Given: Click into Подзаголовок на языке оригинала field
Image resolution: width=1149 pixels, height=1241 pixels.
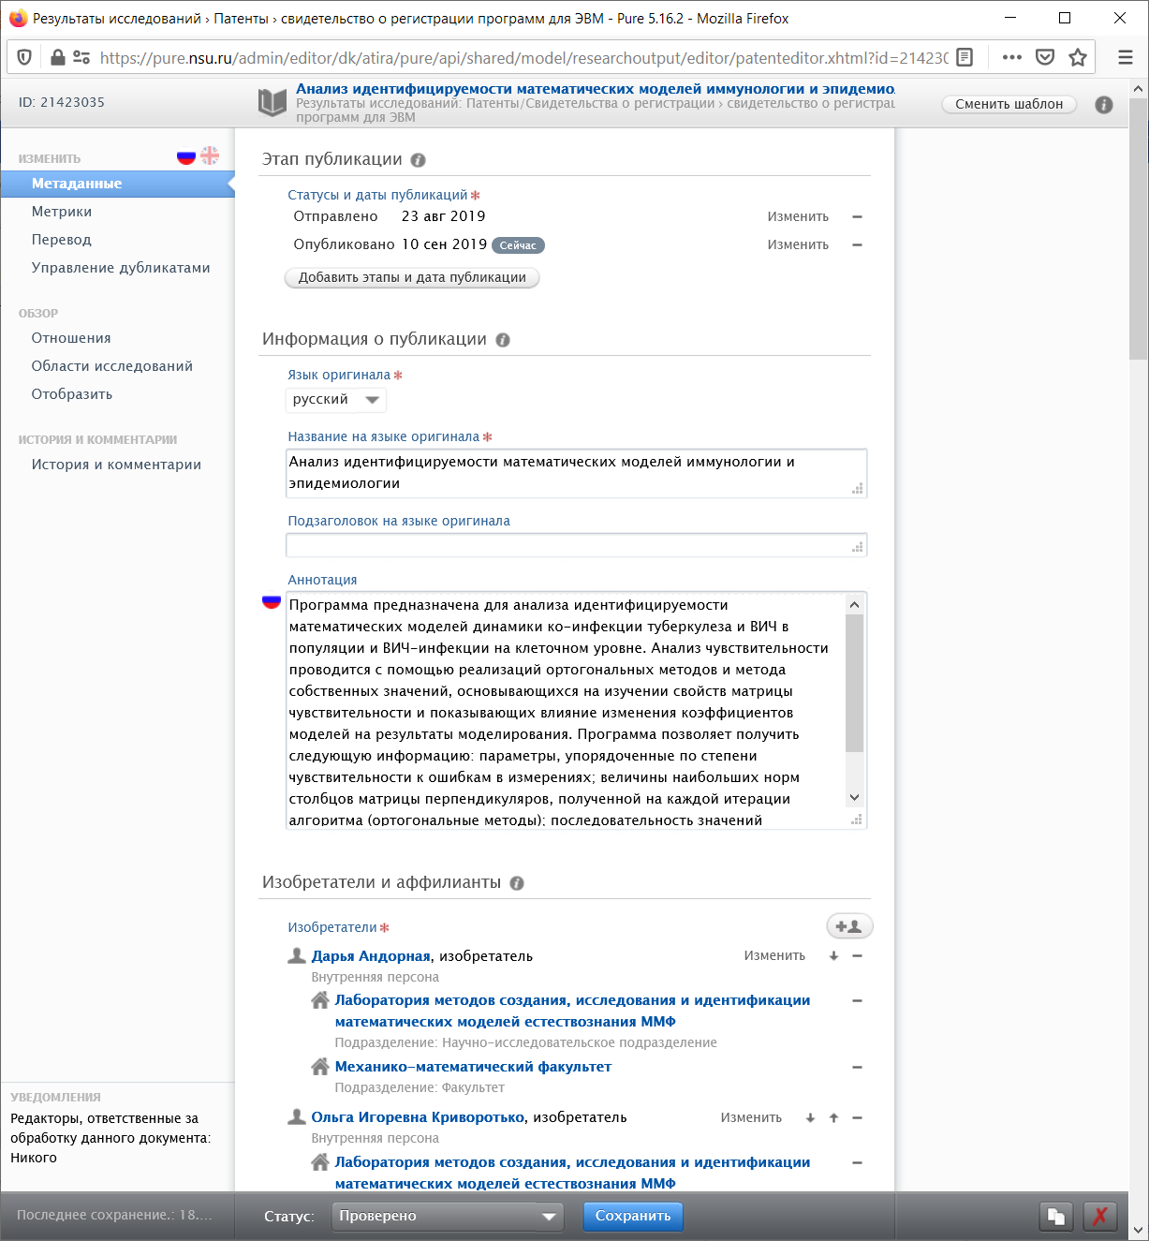Looking at the screenshot, I should coord(576,545).
